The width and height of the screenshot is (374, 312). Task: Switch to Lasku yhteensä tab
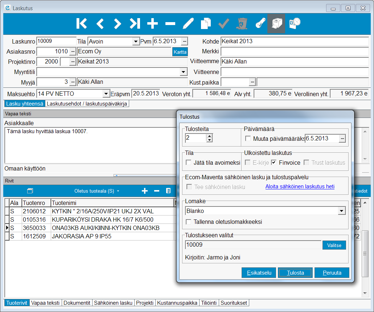click(25, 104)
